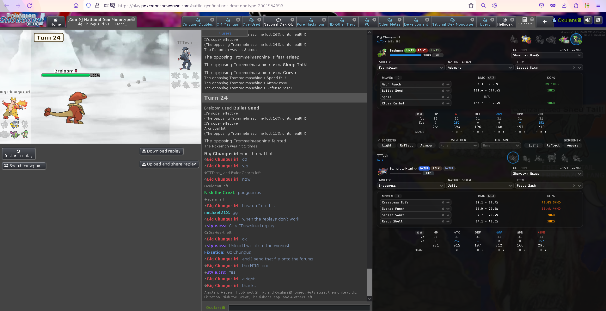606x311 pixels.
Task: Open the Weather dropdown
Action: point(458,146)
